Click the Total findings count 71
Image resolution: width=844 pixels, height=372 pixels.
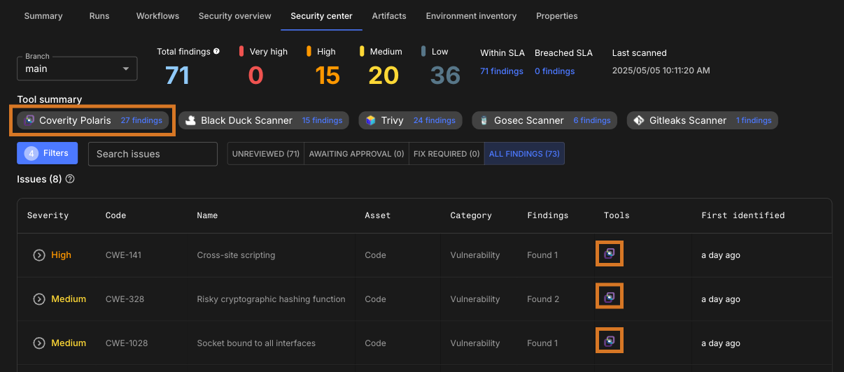point(177,75)
